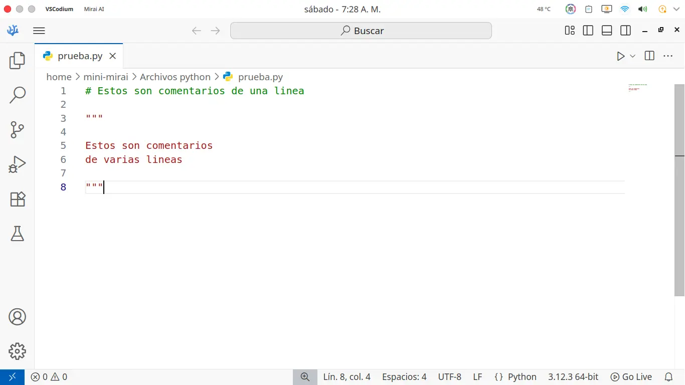The width and height of the screenshot is (685, 385).
Task: Toggle the primary side bar
Action: pos(588,31)
